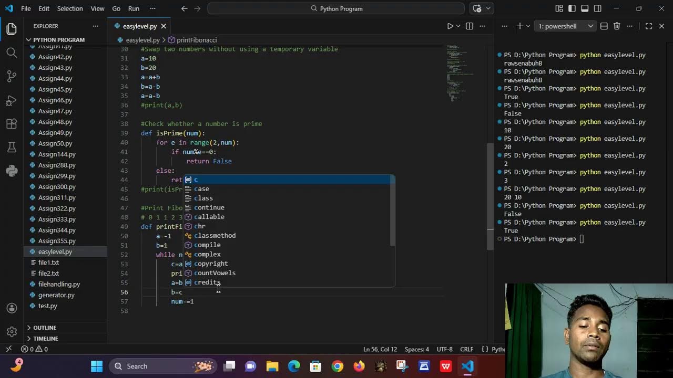
Task: Open the File menu
Action: pos(26,8)
